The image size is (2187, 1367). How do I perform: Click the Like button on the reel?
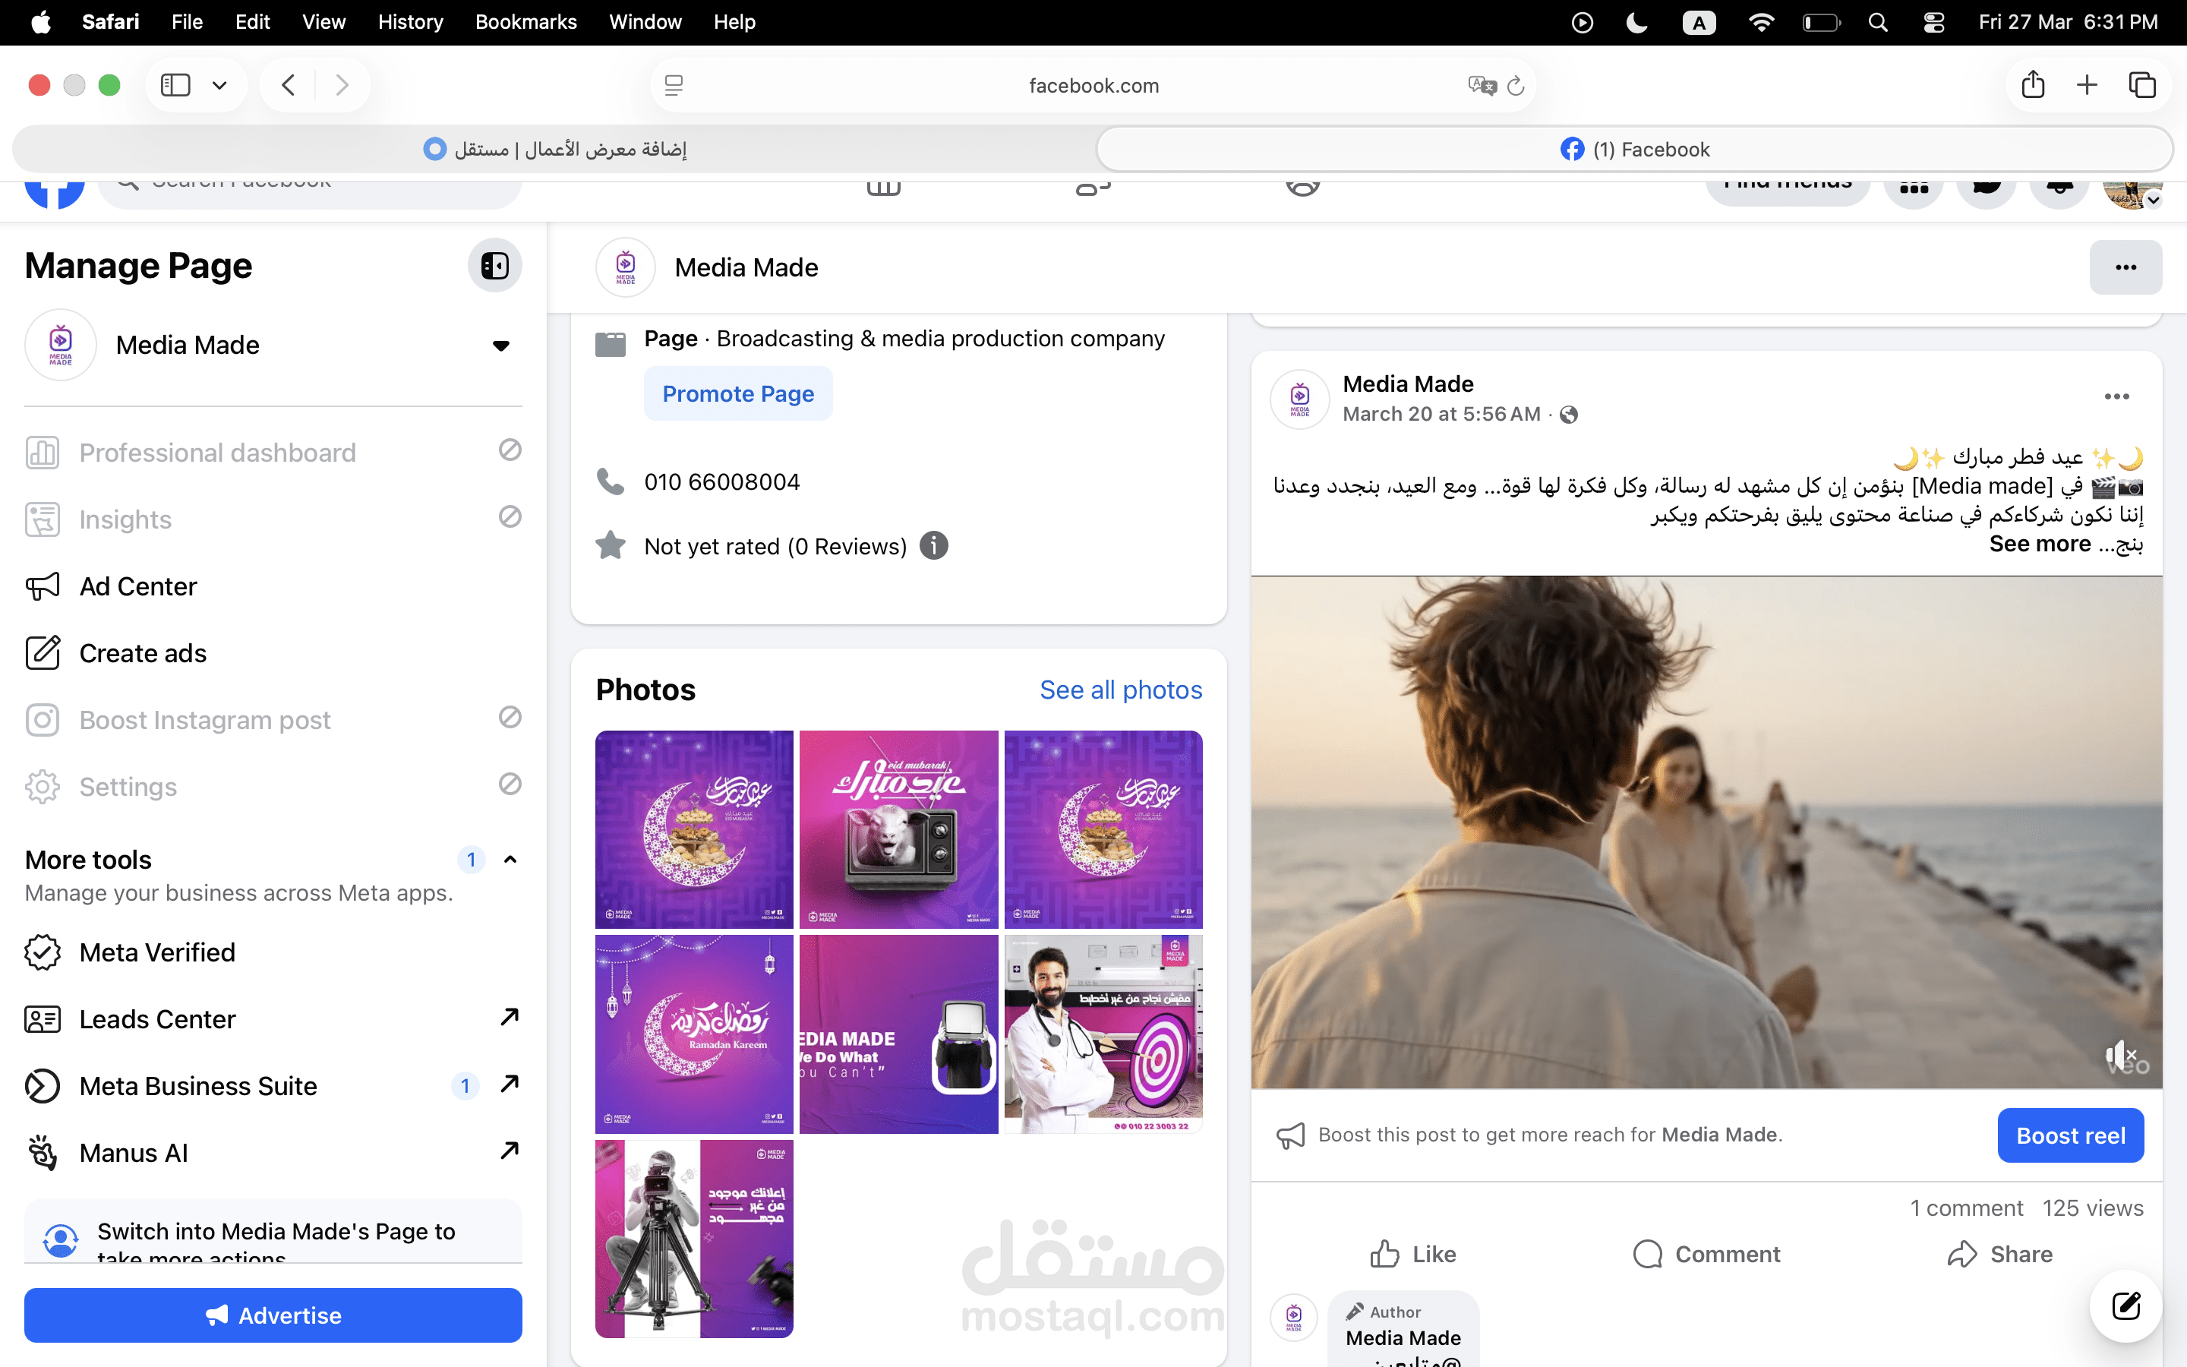click(x=1412, y=1254)
